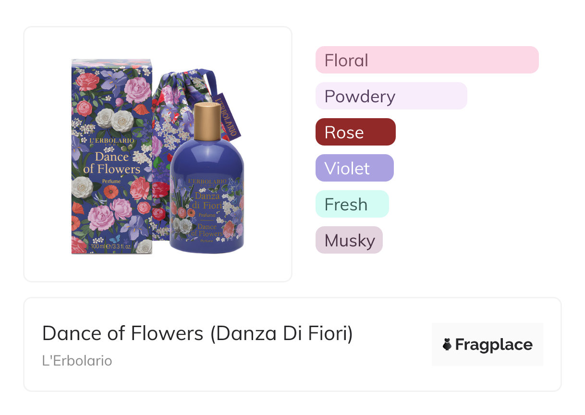Click the Fragplace logo icon
Image resolution: width=585 pixels, height=415 pixels.
(x=448, y=344)
